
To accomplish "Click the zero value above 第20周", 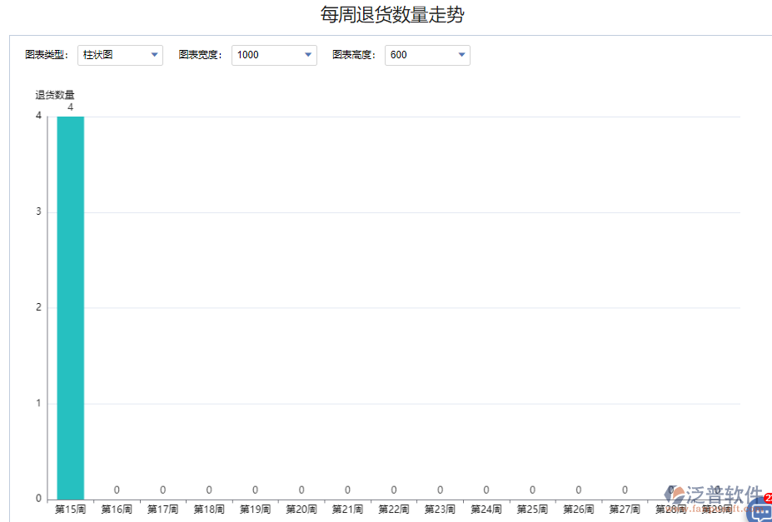I will tap(301, 490).
